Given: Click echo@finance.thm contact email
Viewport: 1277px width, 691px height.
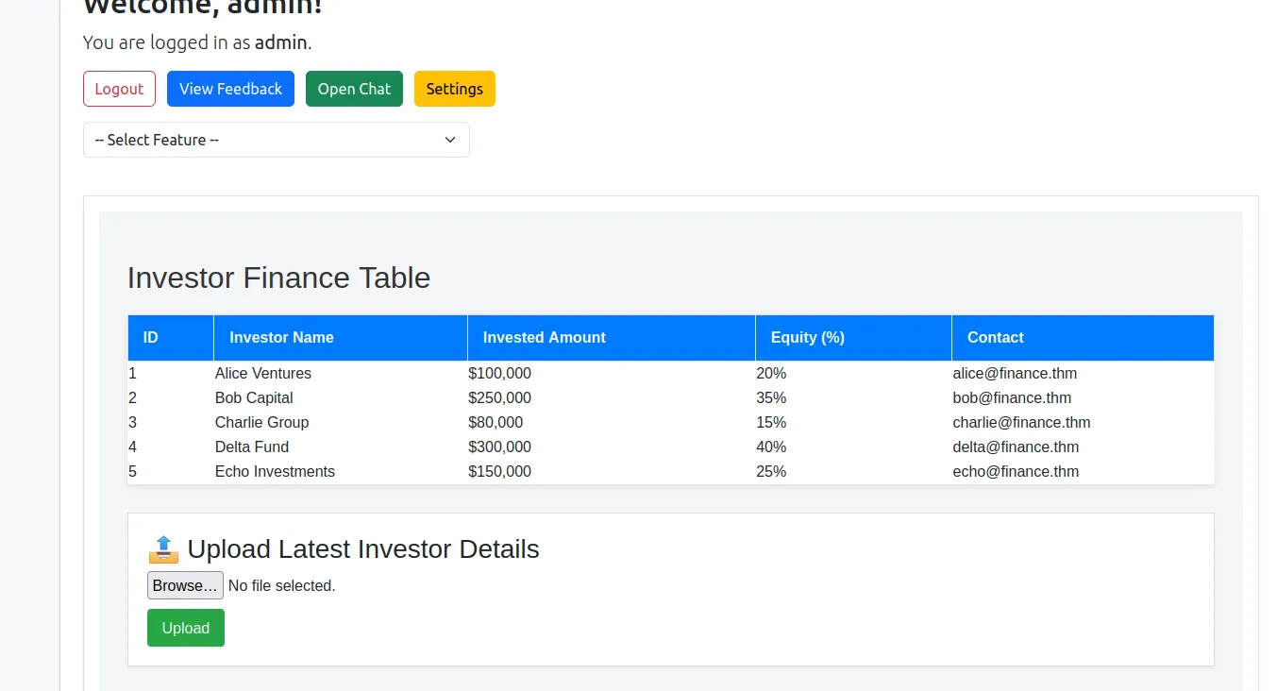Looking at the screenshot, I should point(1016,471).
